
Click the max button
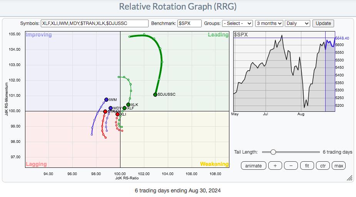pos(339,166)
